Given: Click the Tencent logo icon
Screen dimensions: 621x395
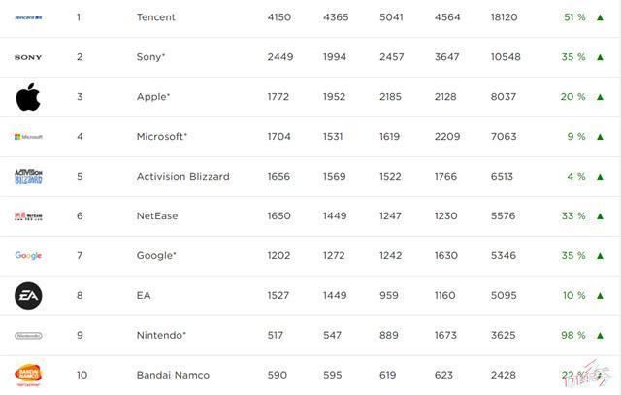Looking at the screenshot, I should [28, 17].
